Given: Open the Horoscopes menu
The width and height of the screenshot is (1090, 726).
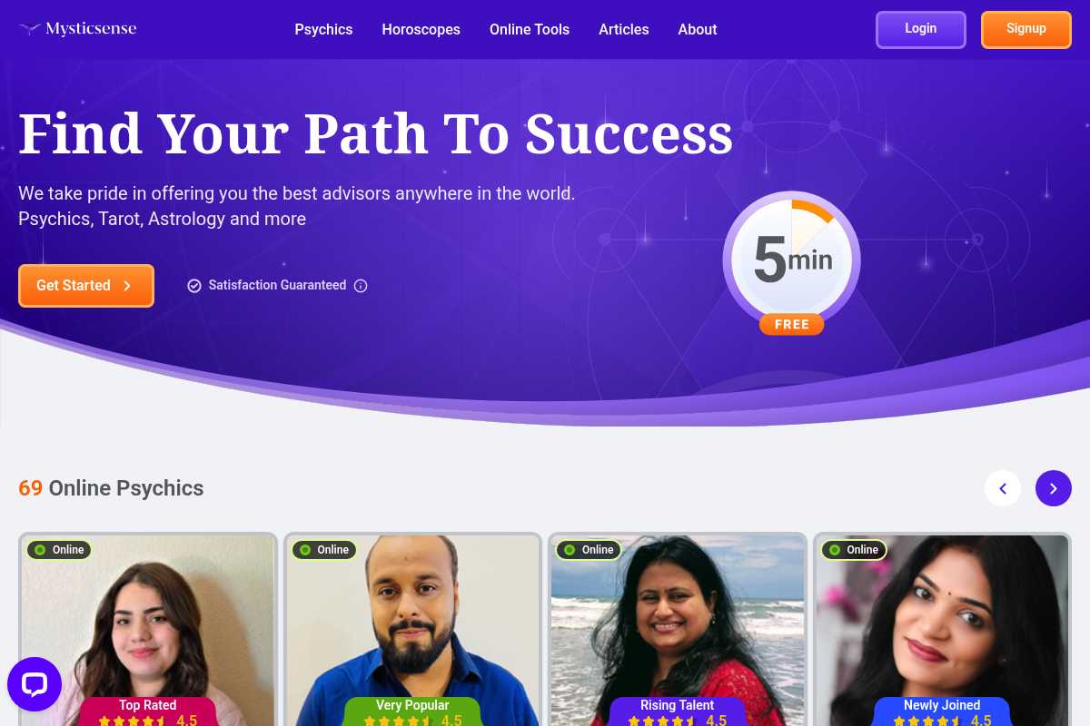Looking at the screenshot, I should [x=421, y=29].
